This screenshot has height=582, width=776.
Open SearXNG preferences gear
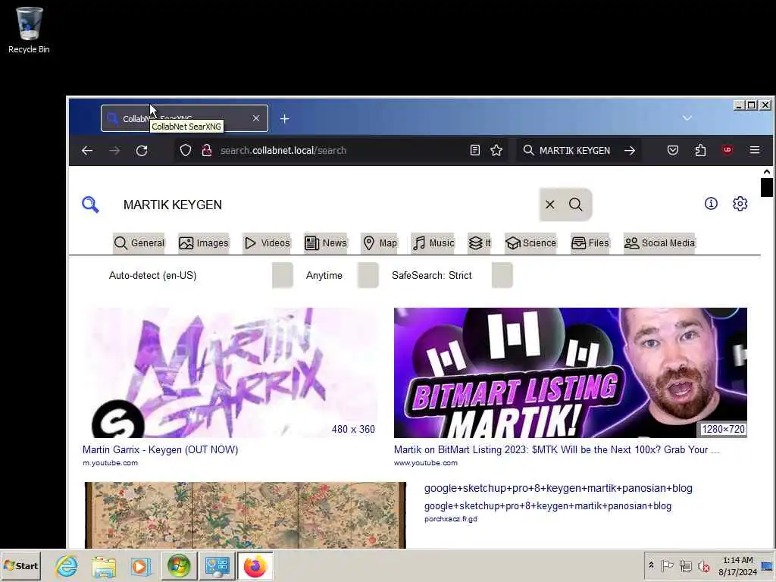[740, 204]
